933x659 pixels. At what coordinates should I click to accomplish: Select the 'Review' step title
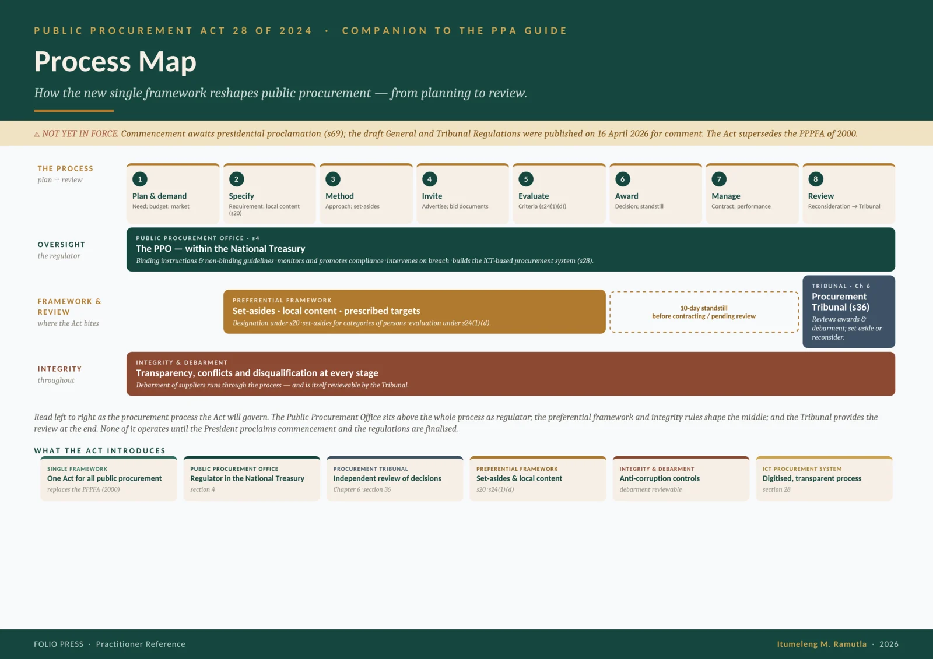(821, 196)
